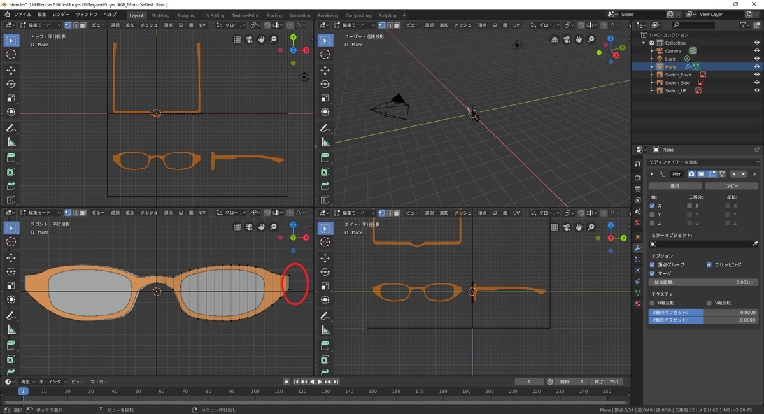Click the Move tool in the user perspective view
Screen dimensions: 764x414
[325, 70]
